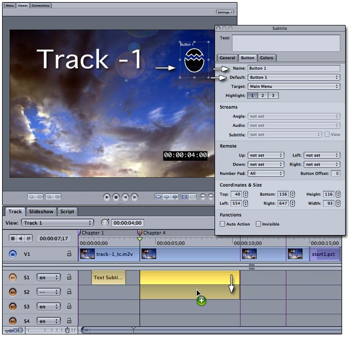Switch to the Colors tab
Image resolution: width=353 pixels, height=337 pixels.
point(267,58)
